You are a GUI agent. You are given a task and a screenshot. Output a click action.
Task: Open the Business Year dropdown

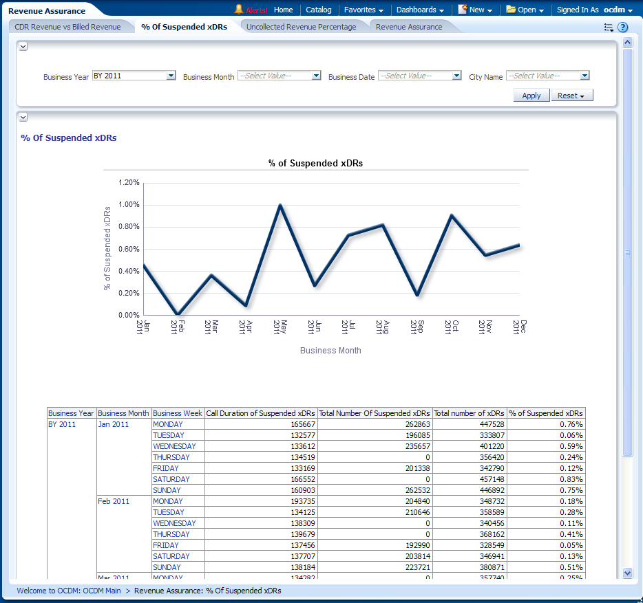(x=171, y=76)
